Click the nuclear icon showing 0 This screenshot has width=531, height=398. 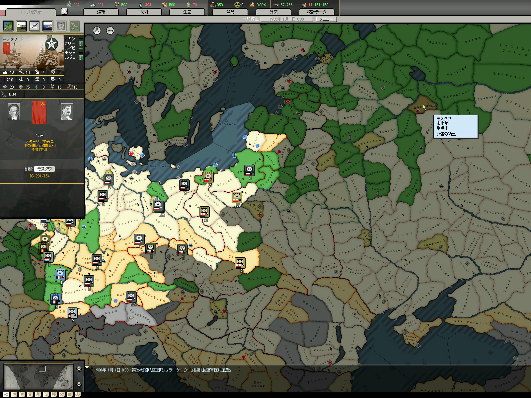[237, 5]
